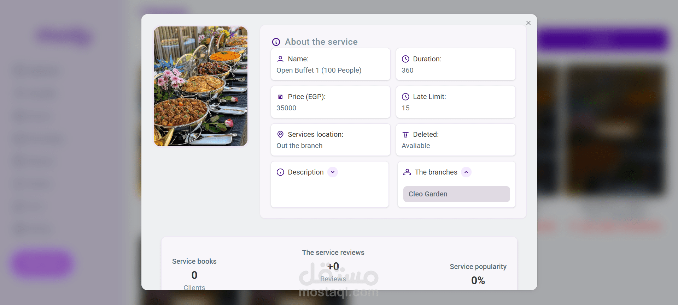This screenshot has width=678, height=305.
Task: Click the service Reviews count
Action: 333,267
